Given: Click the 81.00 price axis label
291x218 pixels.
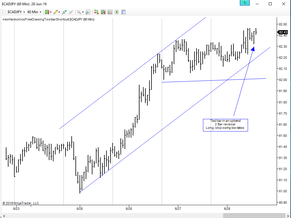Looking at the screenshot, I should click(x=283, y=191).
